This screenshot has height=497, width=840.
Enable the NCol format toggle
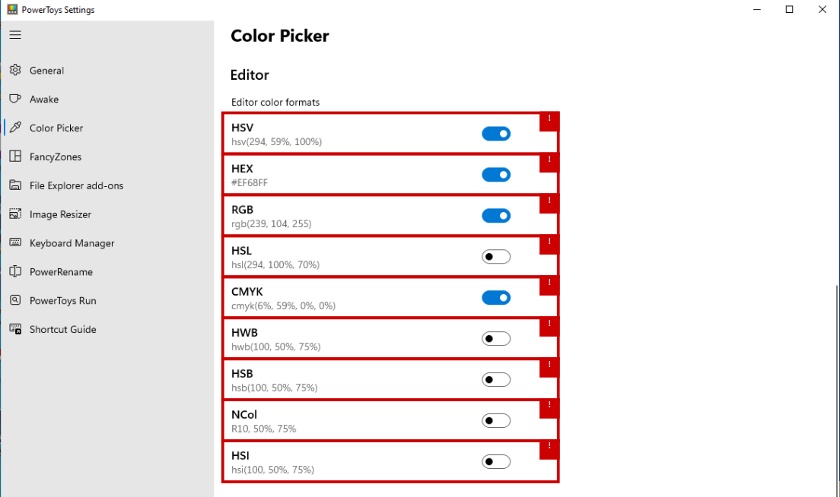[496, 420]
